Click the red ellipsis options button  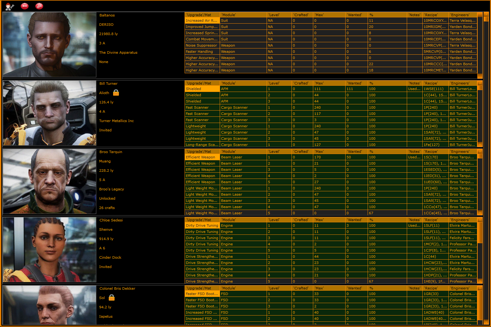tap(25, 6)
